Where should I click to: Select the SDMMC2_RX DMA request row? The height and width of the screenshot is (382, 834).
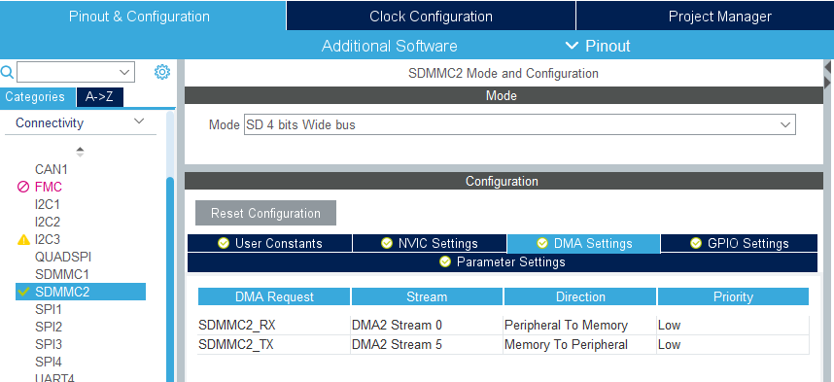[x=504, y=325]
